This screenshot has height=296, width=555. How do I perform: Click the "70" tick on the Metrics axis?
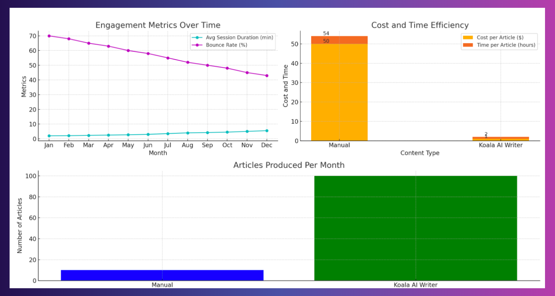tap(32, 36)
